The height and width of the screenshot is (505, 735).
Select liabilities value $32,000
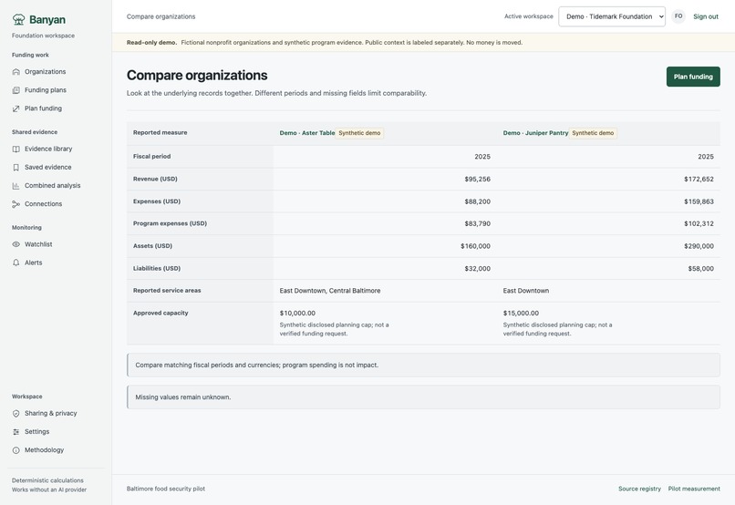click(x=477, y=268)
